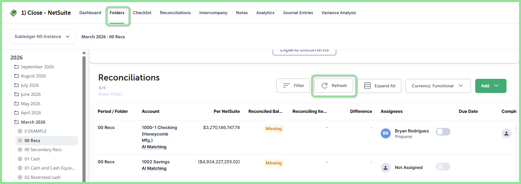
Task: Click the green diamond app logo
Action: [x=13, y=13]
